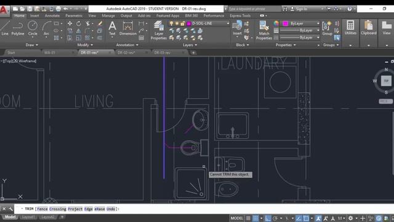Click the TOP face of ViewCube
The height and width of the screenshot is (222, 394).
click(386, 81)
